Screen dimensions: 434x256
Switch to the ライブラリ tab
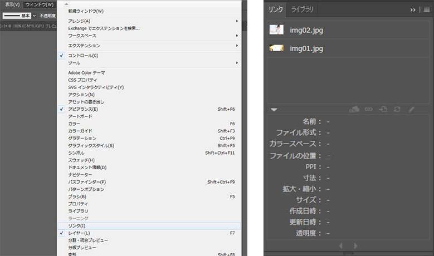tap(303, 9)
